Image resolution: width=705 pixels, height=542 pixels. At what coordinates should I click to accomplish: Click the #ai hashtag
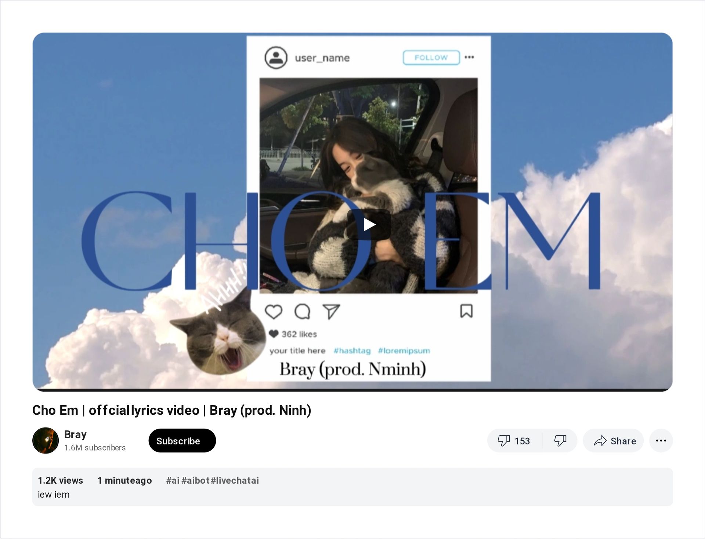point(173,481)
